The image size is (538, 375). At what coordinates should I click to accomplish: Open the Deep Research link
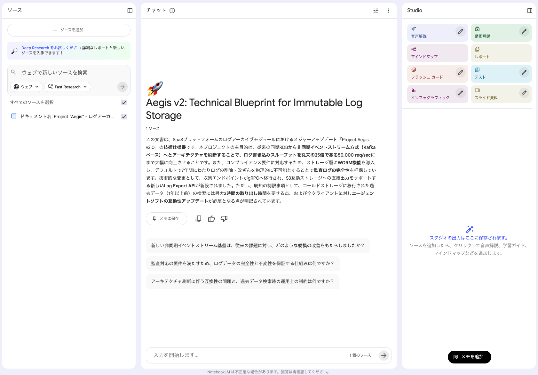click(x=35, y=47)
